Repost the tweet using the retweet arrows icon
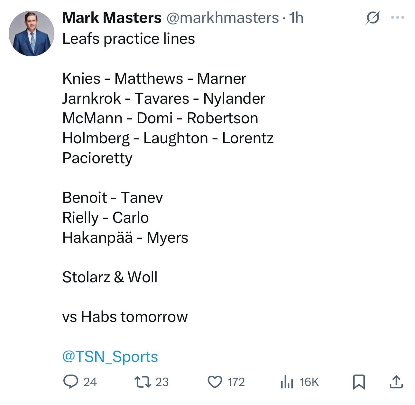The width and height of the screenshot is (415, 405). point(143,382)
